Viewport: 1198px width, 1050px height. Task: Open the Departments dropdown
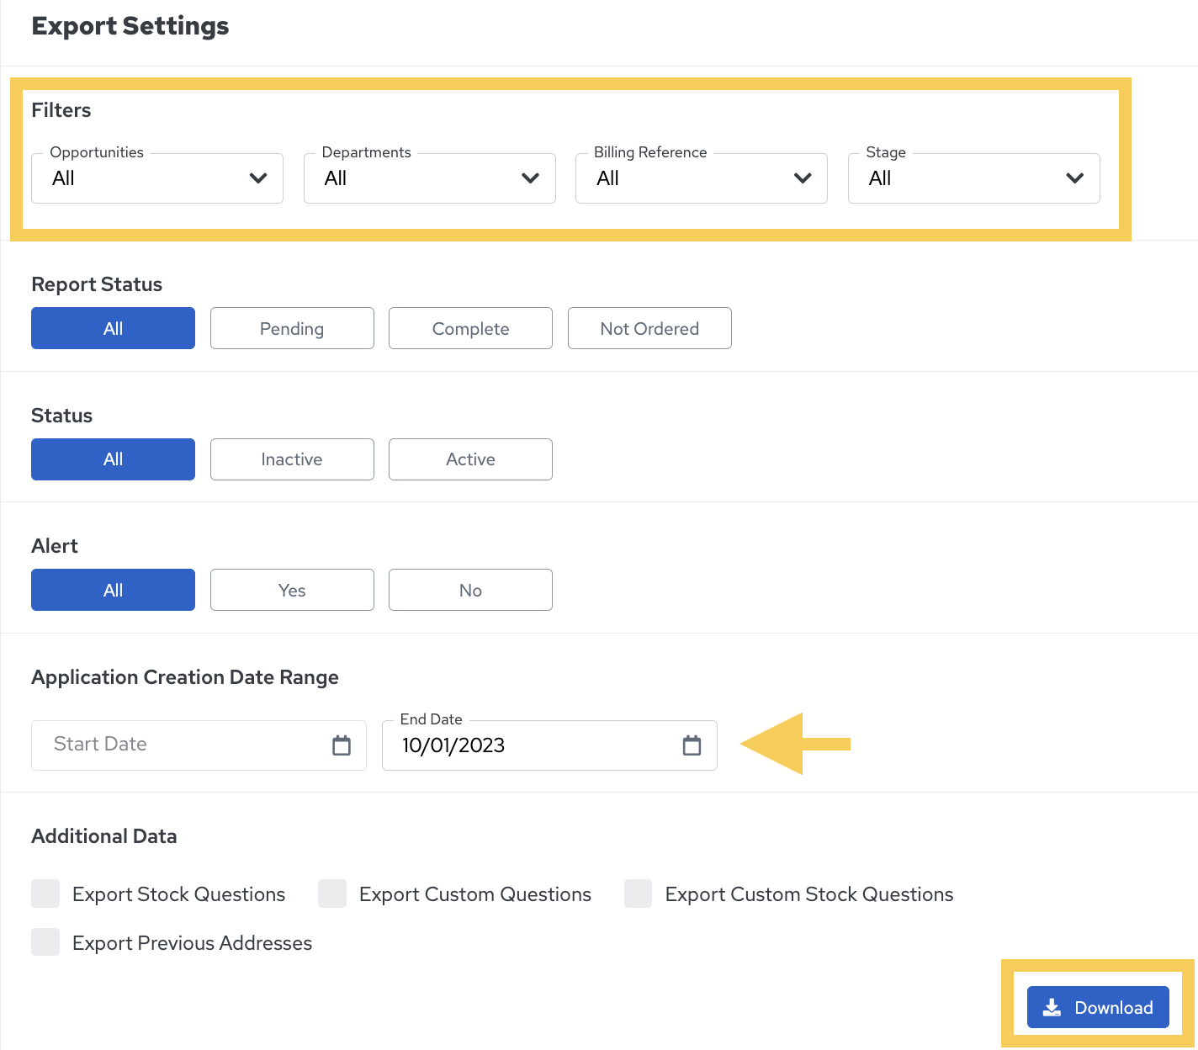pos(429,178)
